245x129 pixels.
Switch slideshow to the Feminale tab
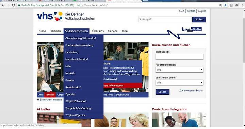tap(50, 95)
